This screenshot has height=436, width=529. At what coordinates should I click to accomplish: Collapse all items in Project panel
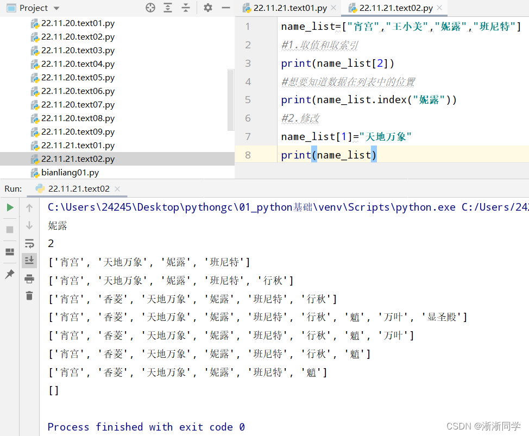186,8
